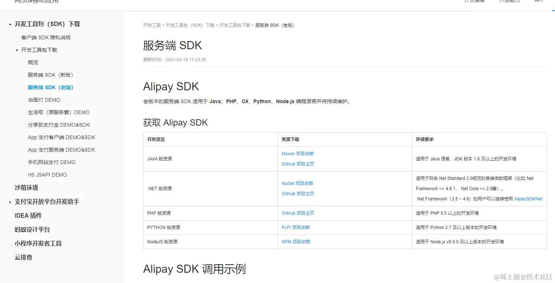This screenshot has width=555, height=283.
Task: Click Node.js v8.0.0 requirement text
Action: (x=460, y=242)
